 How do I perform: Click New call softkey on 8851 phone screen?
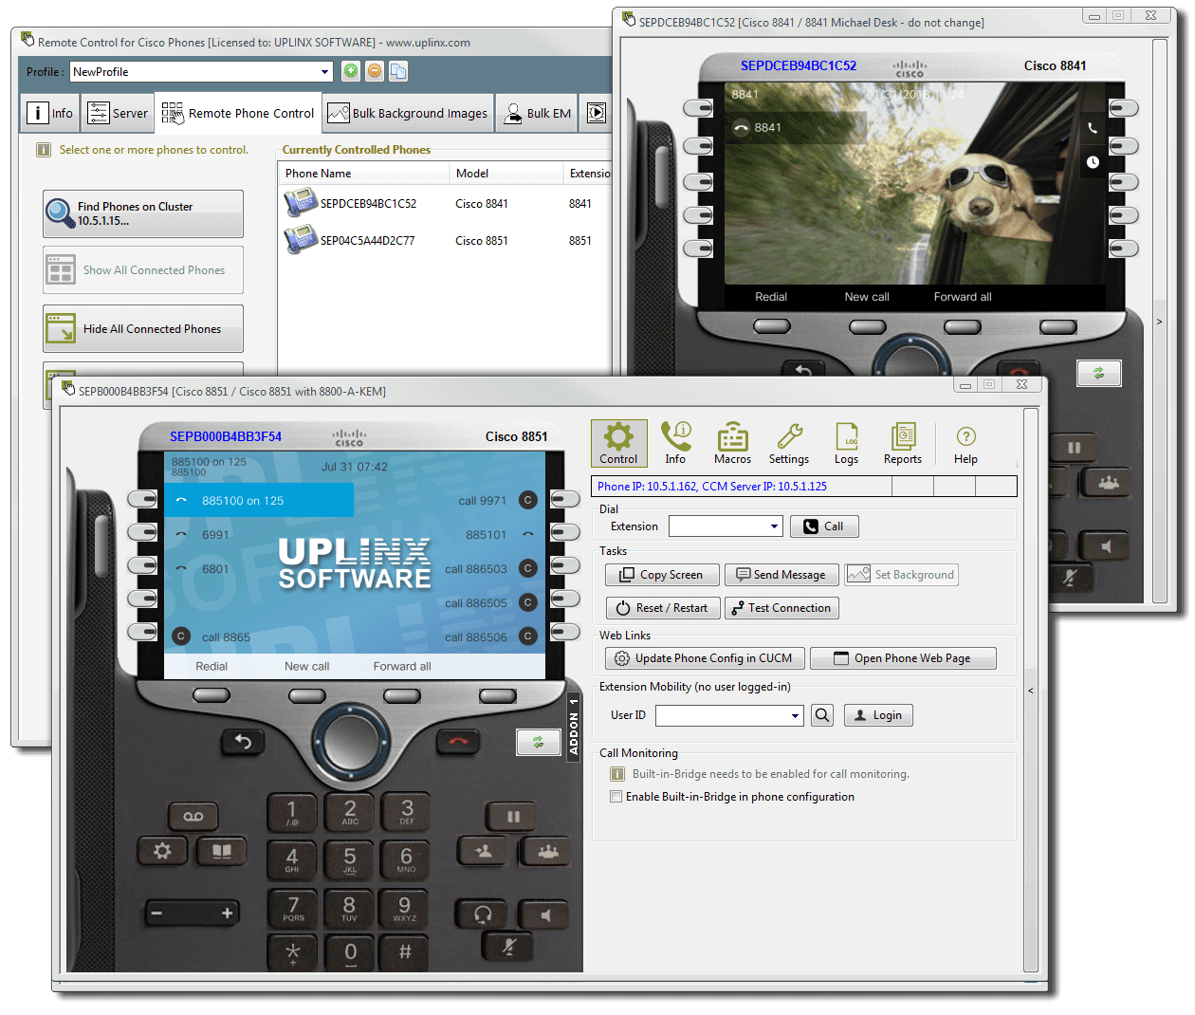pos(307,667)
